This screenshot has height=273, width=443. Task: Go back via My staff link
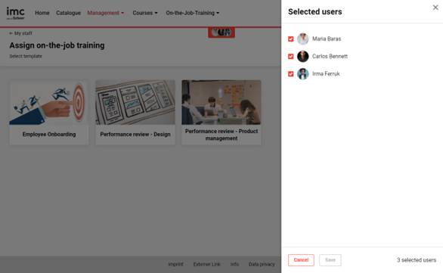[x=20, y=33]
